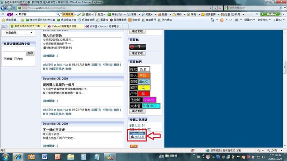
Task: Open the Quick Tabs list dropdown arrow
Action: point(8,26)
